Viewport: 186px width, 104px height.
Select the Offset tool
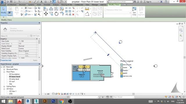pyautogui.click(x=51, y=9)
